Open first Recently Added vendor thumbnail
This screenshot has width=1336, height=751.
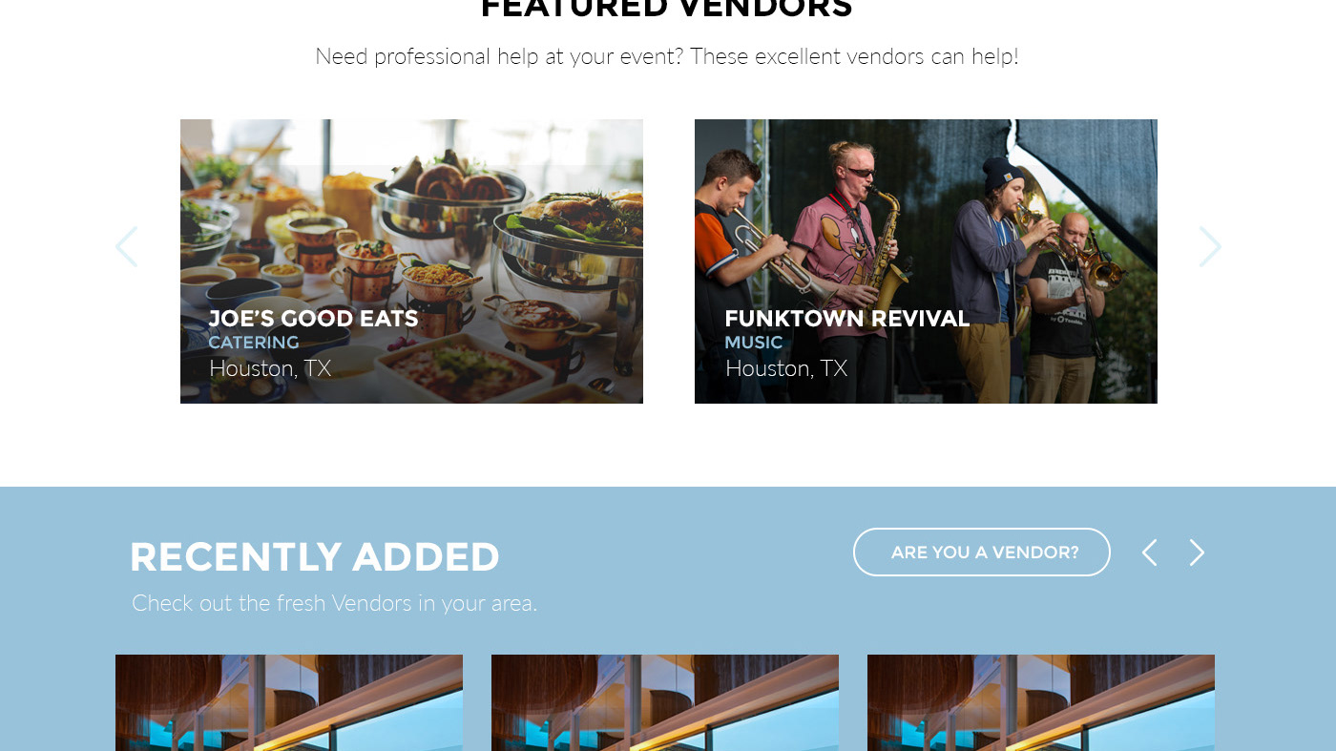point(289,702)
